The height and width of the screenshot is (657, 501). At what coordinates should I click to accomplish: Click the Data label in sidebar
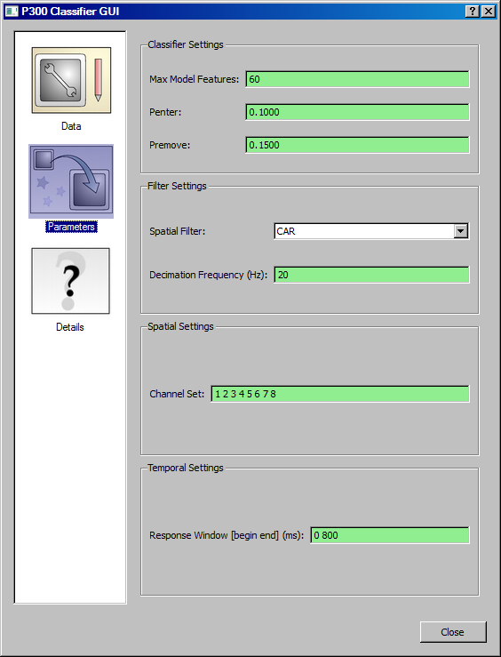(x=71, y=126)
